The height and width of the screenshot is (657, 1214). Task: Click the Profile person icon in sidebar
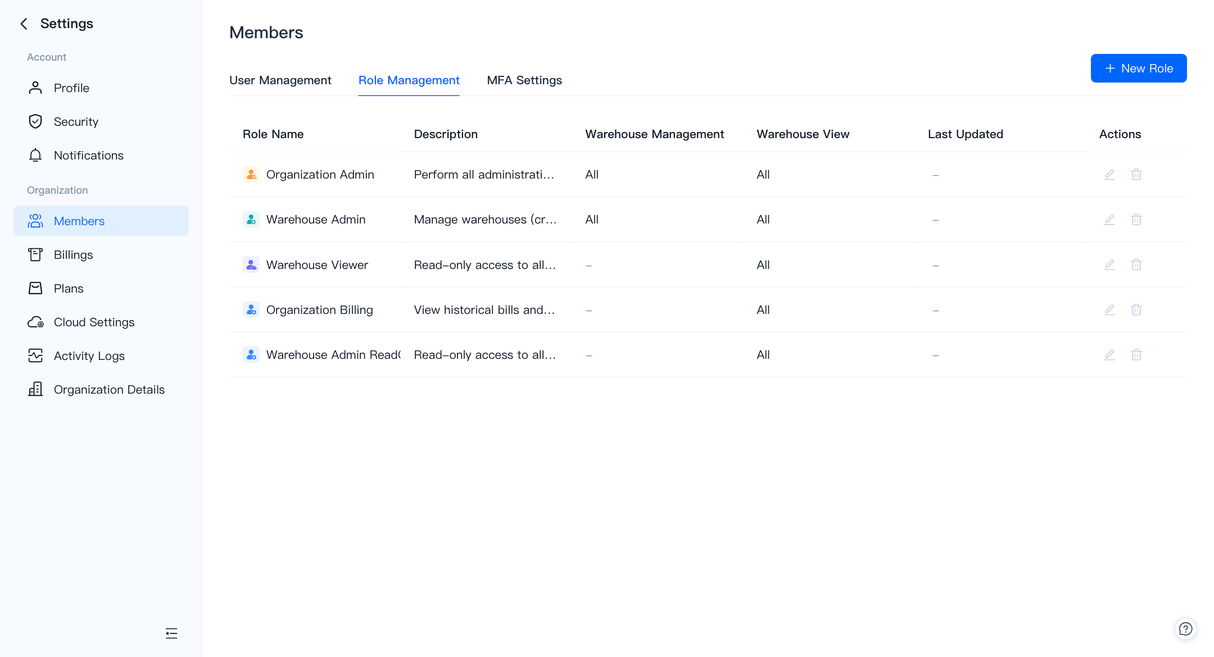tap(35, 88)
